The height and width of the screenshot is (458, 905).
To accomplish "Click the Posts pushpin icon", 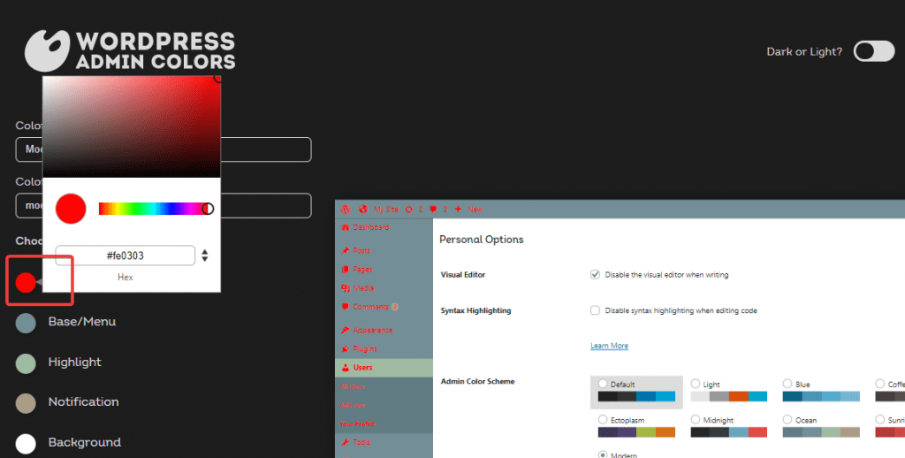I will click(346, 250).
